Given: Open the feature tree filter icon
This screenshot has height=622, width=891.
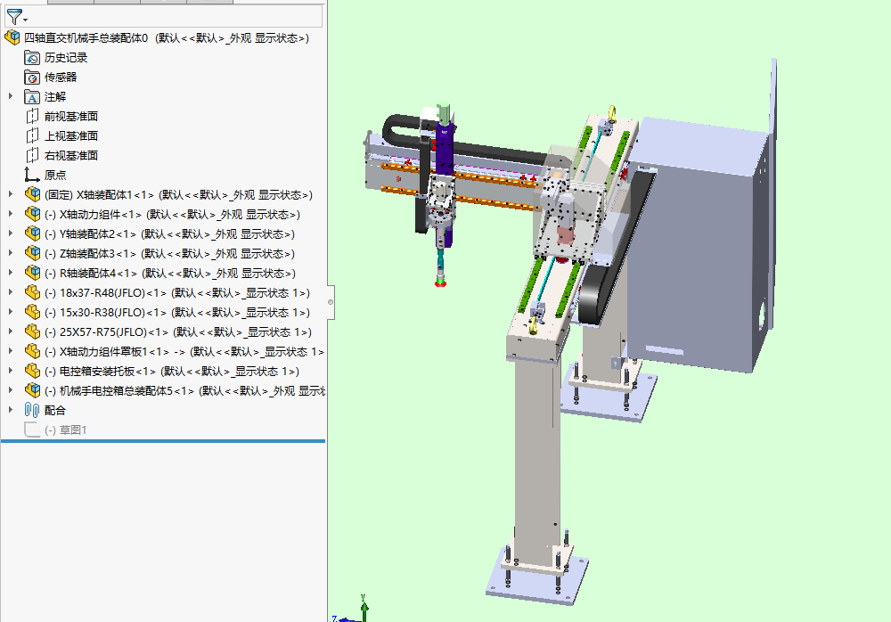Looking at the screenshot, I should pyautogui.click(x=13, y=17).
